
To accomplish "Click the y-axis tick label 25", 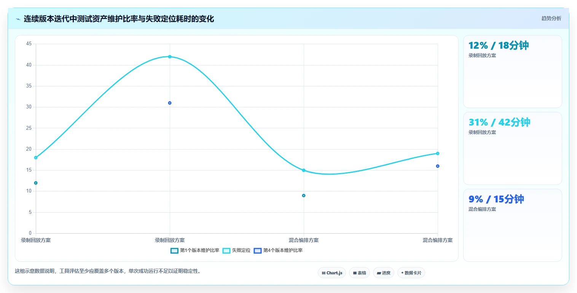I will pyautogui.click(x=29, y=128).
